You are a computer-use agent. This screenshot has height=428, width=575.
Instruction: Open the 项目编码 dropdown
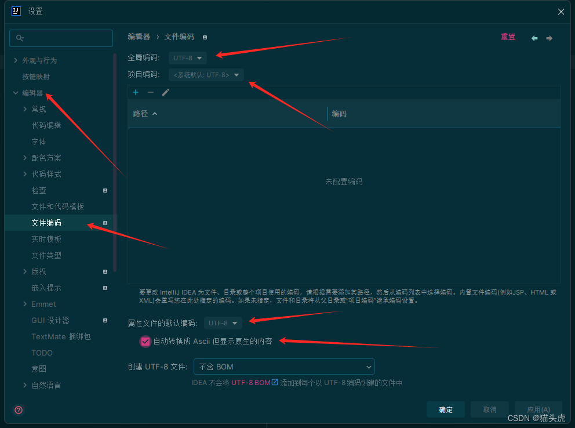[x=206, y=75]
